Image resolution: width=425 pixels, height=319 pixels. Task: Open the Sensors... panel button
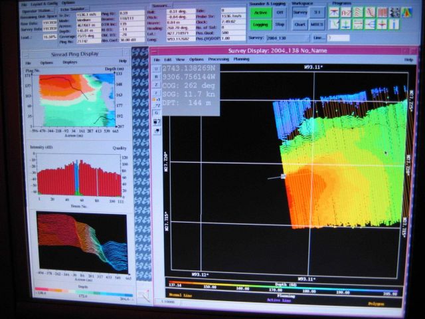click(x=161, y=6)
